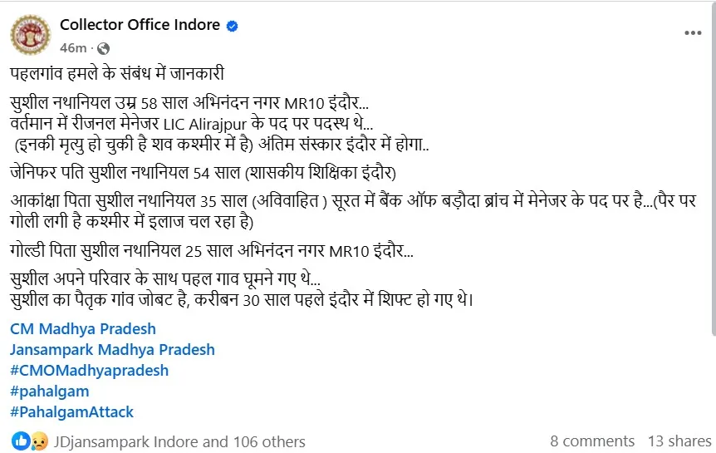Open the three-dot post options menu
Viewport: 716px width, 453px height.
[x=693, y=33]
